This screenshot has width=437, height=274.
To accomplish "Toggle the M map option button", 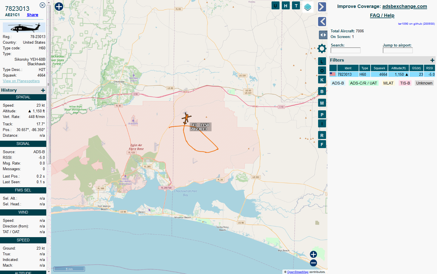I will point(322,103).
